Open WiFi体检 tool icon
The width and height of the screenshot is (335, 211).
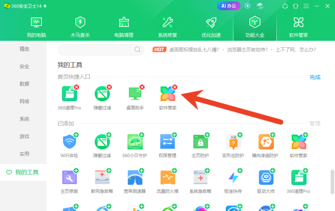[69, 142]
